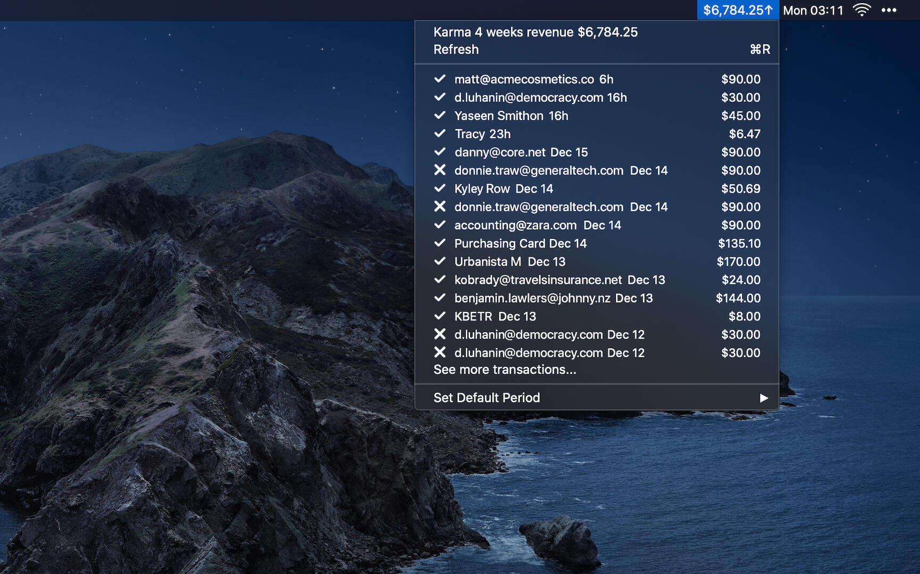This screenshot has height=574, width=920.
Task: Open Set Default Period menu item
Action: pyautogui.click(x=487, y=398)
